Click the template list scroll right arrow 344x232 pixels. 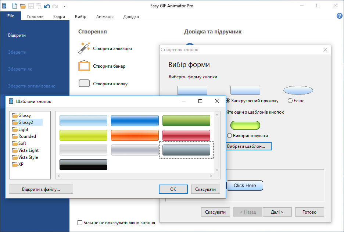click(x=211, y=176)
